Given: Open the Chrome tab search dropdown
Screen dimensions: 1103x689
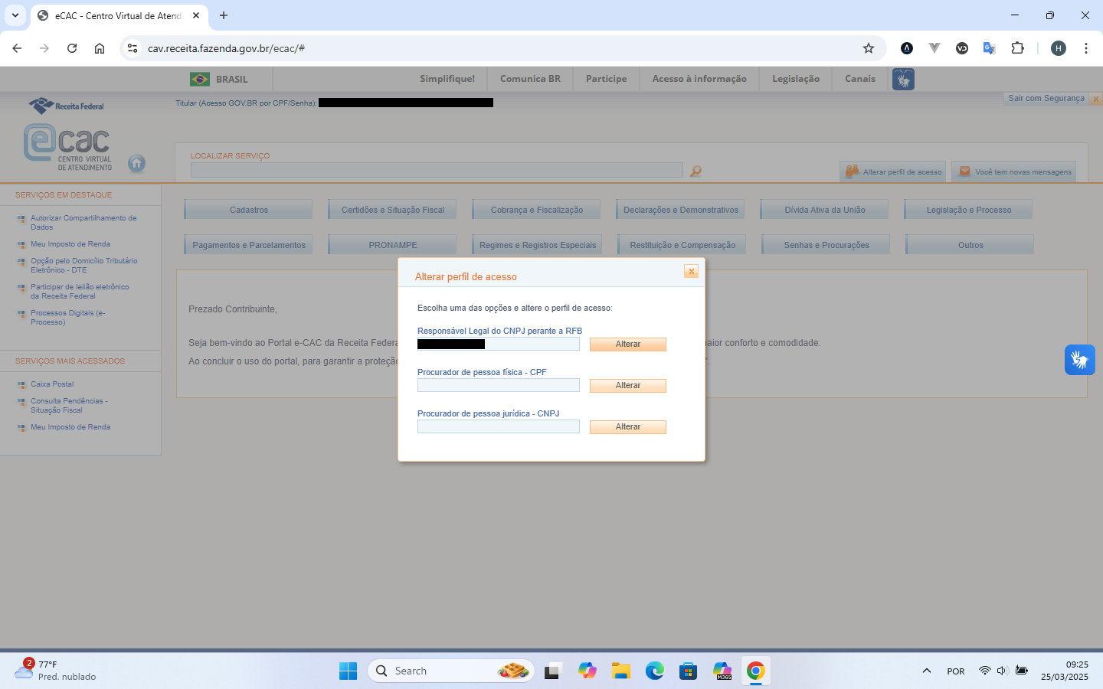Looking at the screenshot, I should tap(15, 15).
